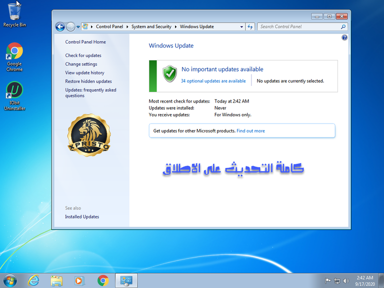The image size is (384, 288).
Task: Open the Action Center flag tray icon
Action: point(327,280)
